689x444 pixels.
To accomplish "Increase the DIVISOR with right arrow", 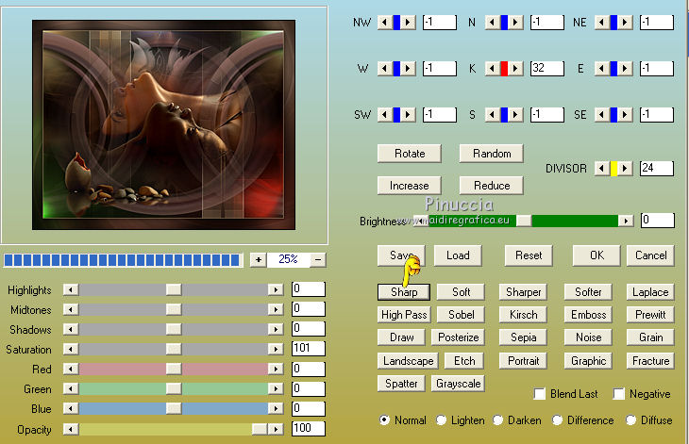I will (625, 168).
